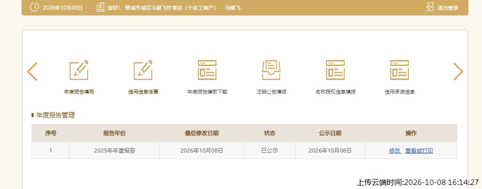Click the 年度报告模板下载 icon
This screenshot has height=189, width=482.
click(x=207, y=70)
